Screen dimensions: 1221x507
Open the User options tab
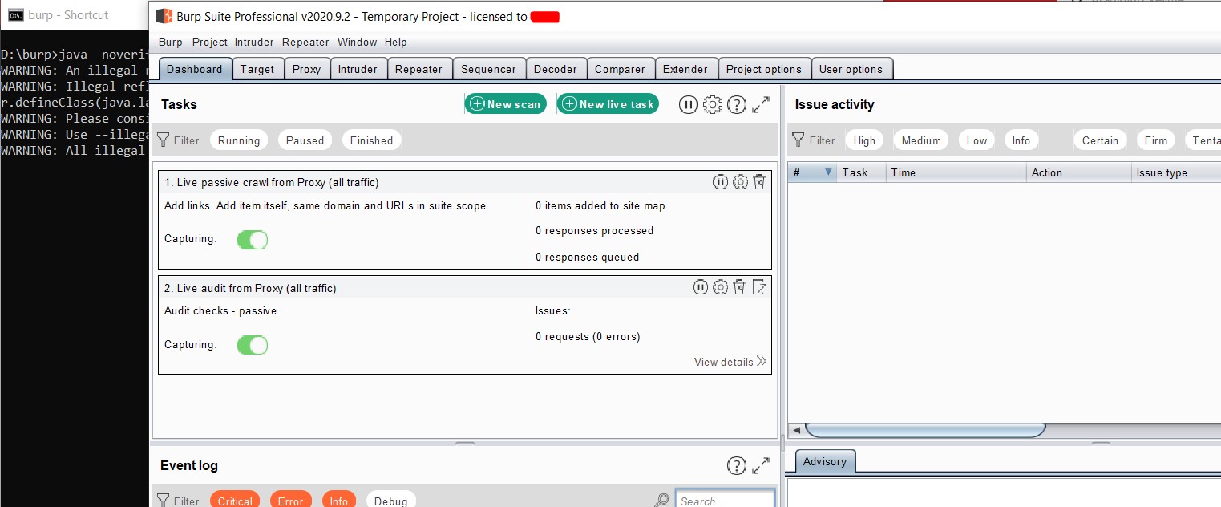tap(851, 69)
